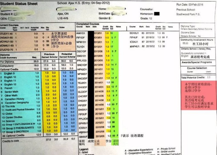
Task: Click completed course ICS3U1
Action: click(x=83, y=127)
